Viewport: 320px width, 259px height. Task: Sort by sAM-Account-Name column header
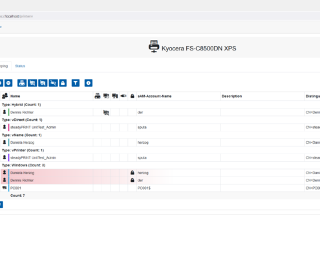pyautogui.click(x=155, y=96)
